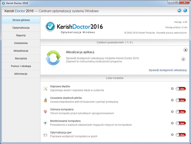Screen dimensions: 191x144
Task: Click the KerishDoctor2016 checkmark logo
Action: pos(51,27)
